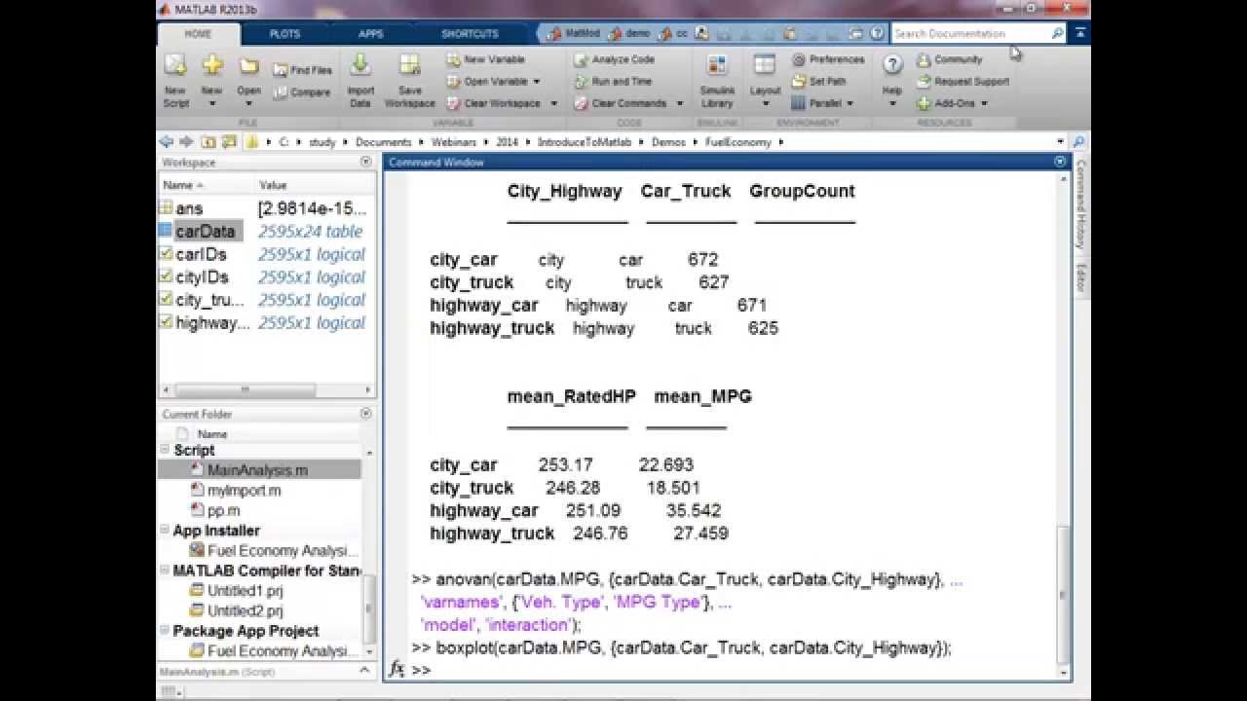Click the Open folder icon
The image size is (1247, 701).
(x=248, y=66)
